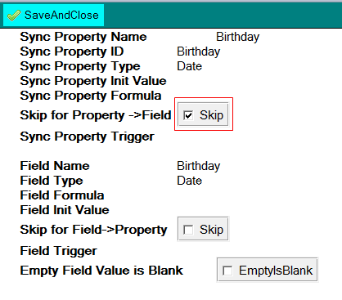Click the Sync Property Trigger label
Viewport: 342px width, 300px height.
[88, 137]
